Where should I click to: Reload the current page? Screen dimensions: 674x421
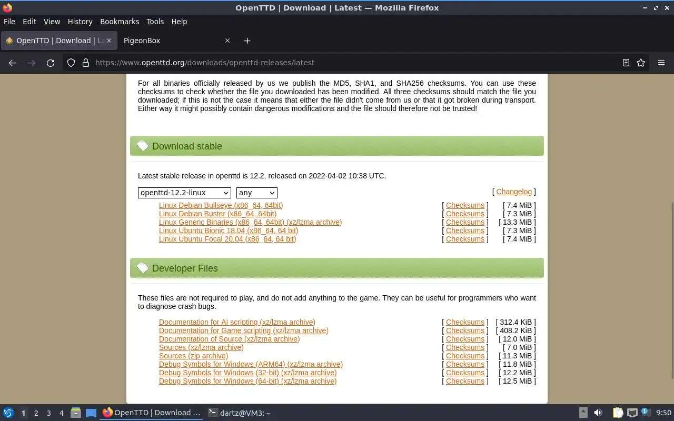(51, 63)
